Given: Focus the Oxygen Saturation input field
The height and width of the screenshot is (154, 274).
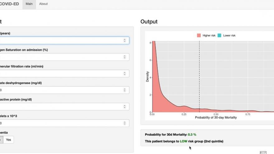Looking at the screenshot, I should tap(59, 57).
